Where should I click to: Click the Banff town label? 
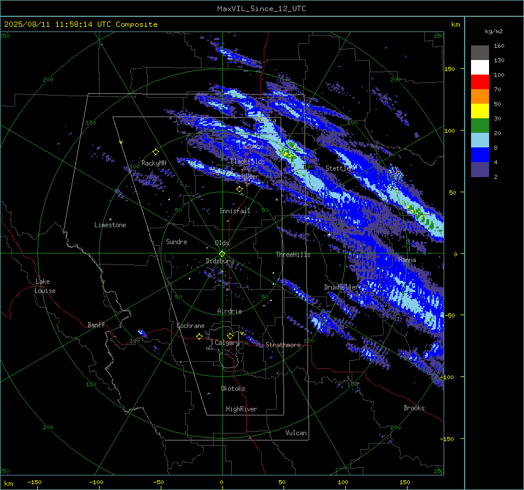click(96, 325)
